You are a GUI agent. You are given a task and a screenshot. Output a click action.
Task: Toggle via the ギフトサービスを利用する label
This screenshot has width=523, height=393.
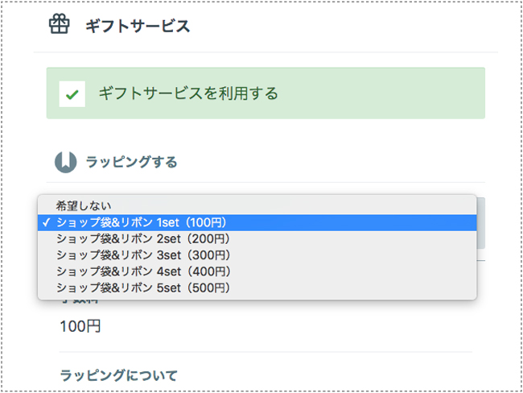point(187,93)
